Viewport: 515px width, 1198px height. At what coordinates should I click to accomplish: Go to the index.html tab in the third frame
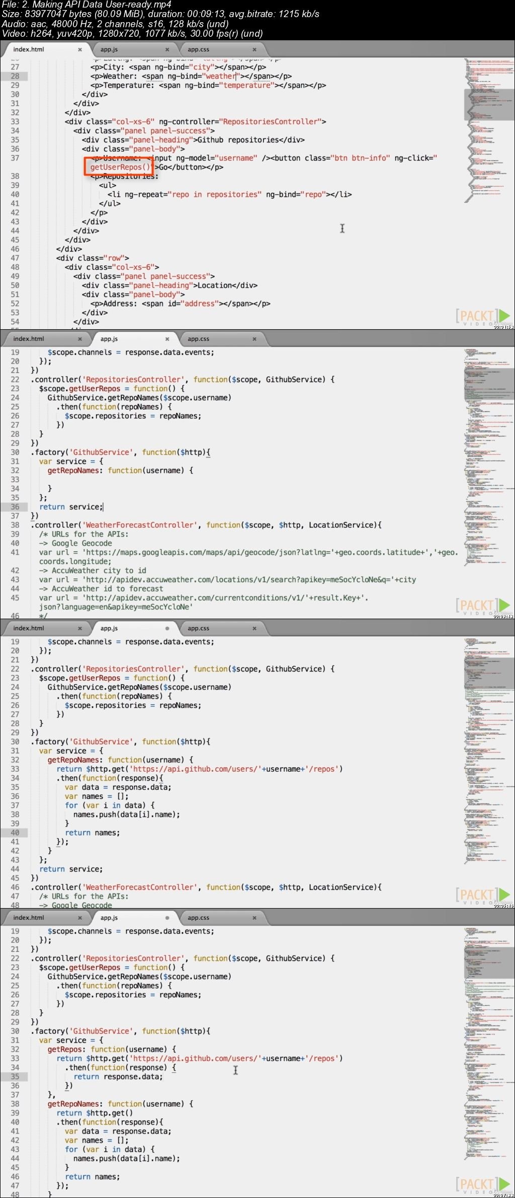(x=29, y=628)
